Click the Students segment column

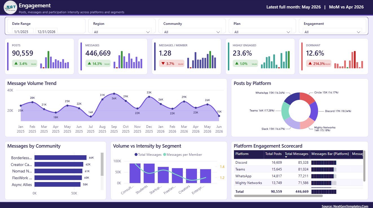149,173
